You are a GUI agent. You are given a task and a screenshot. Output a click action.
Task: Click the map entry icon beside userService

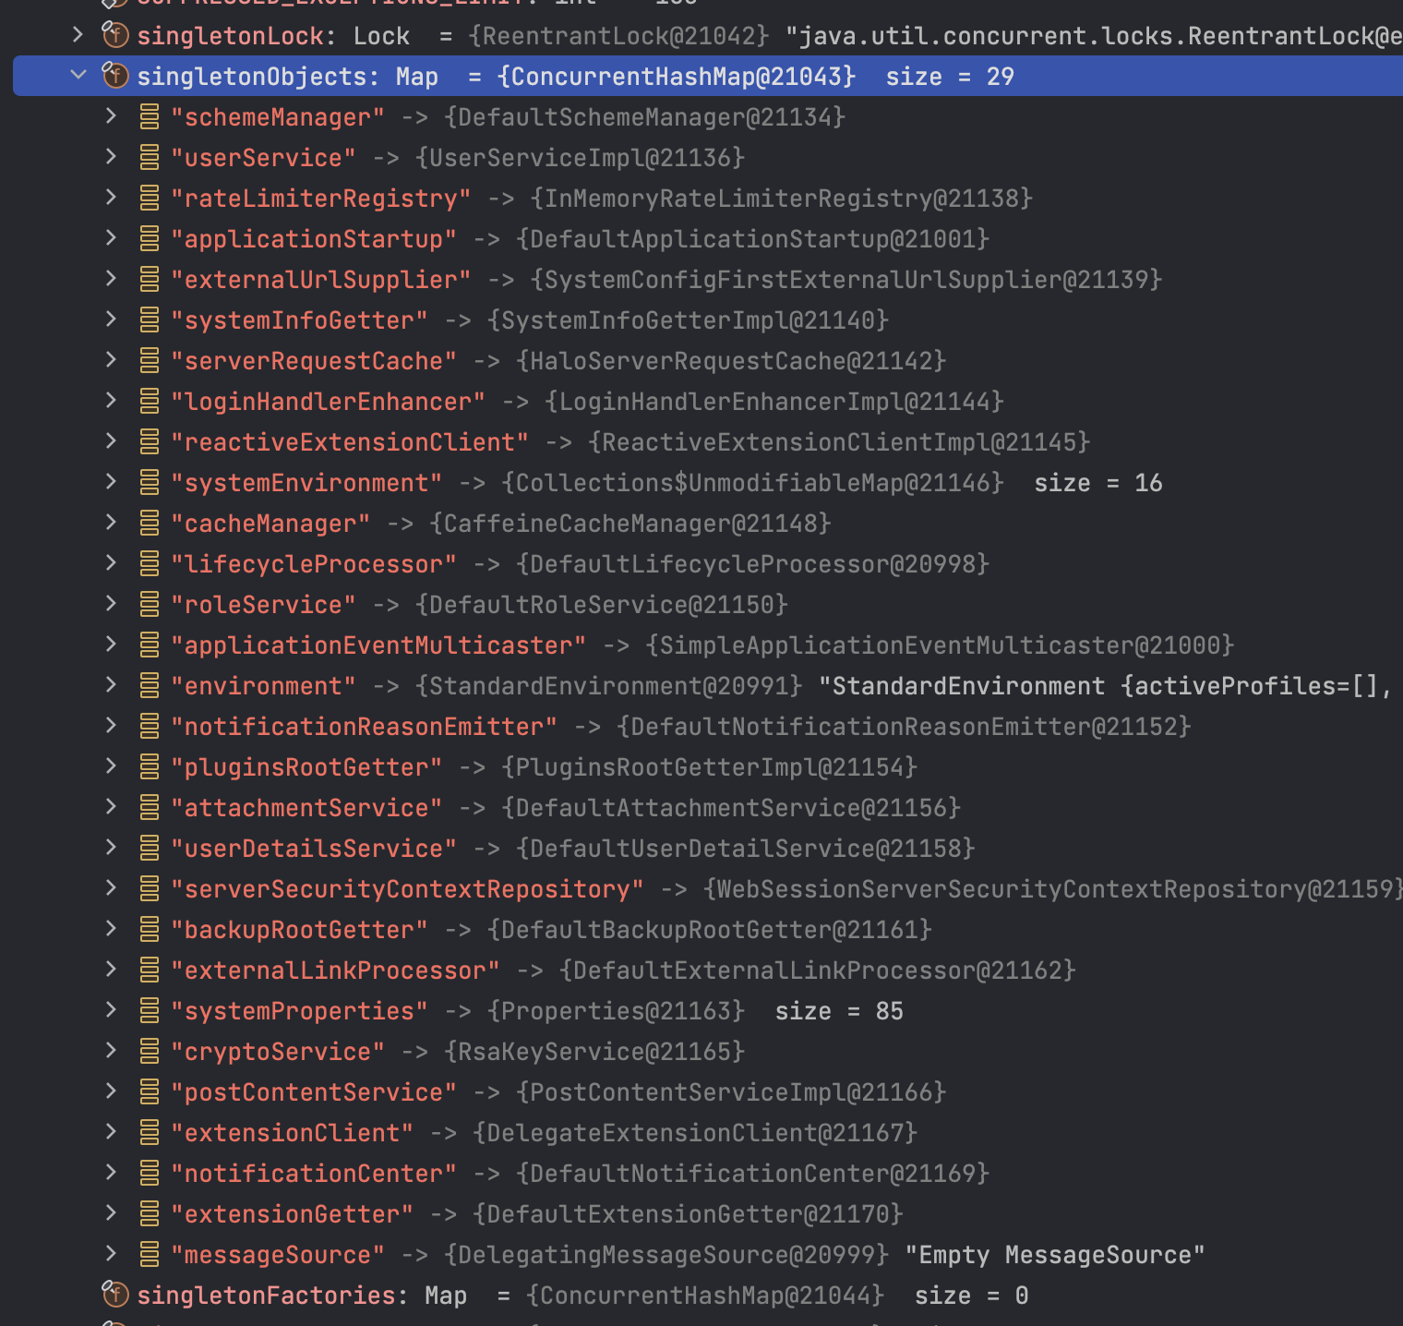coord(150,157)
